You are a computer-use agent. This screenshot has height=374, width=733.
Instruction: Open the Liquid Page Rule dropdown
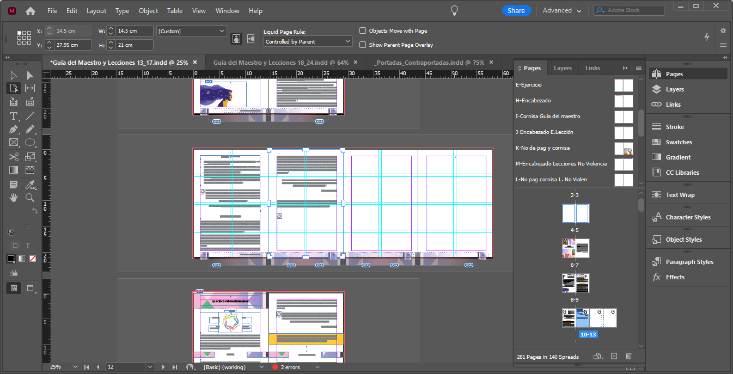pos(307,41)
